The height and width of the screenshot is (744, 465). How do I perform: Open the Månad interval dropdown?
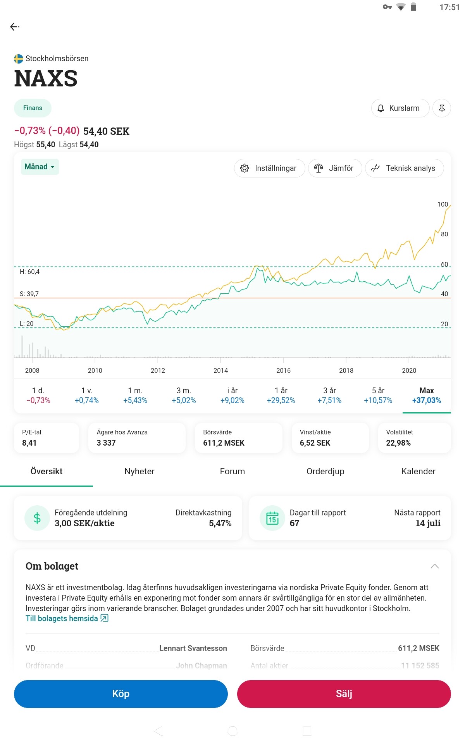coord(40,167)
